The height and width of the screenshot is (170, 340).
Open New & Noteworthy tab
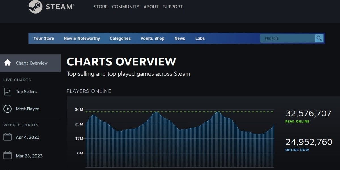coord(82,38)
